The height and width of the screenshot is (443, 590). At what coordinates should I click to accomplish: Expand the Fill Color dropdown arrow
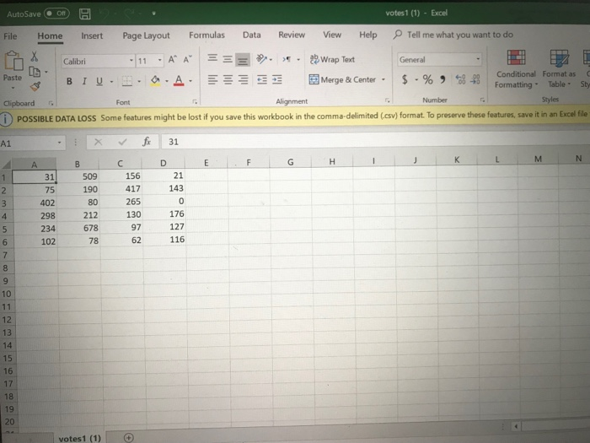coord(167,81)
